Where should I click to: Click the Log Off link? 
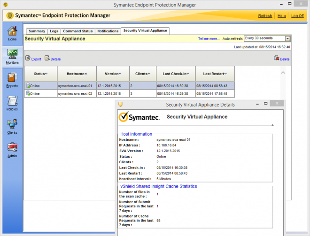pos(297,16)
